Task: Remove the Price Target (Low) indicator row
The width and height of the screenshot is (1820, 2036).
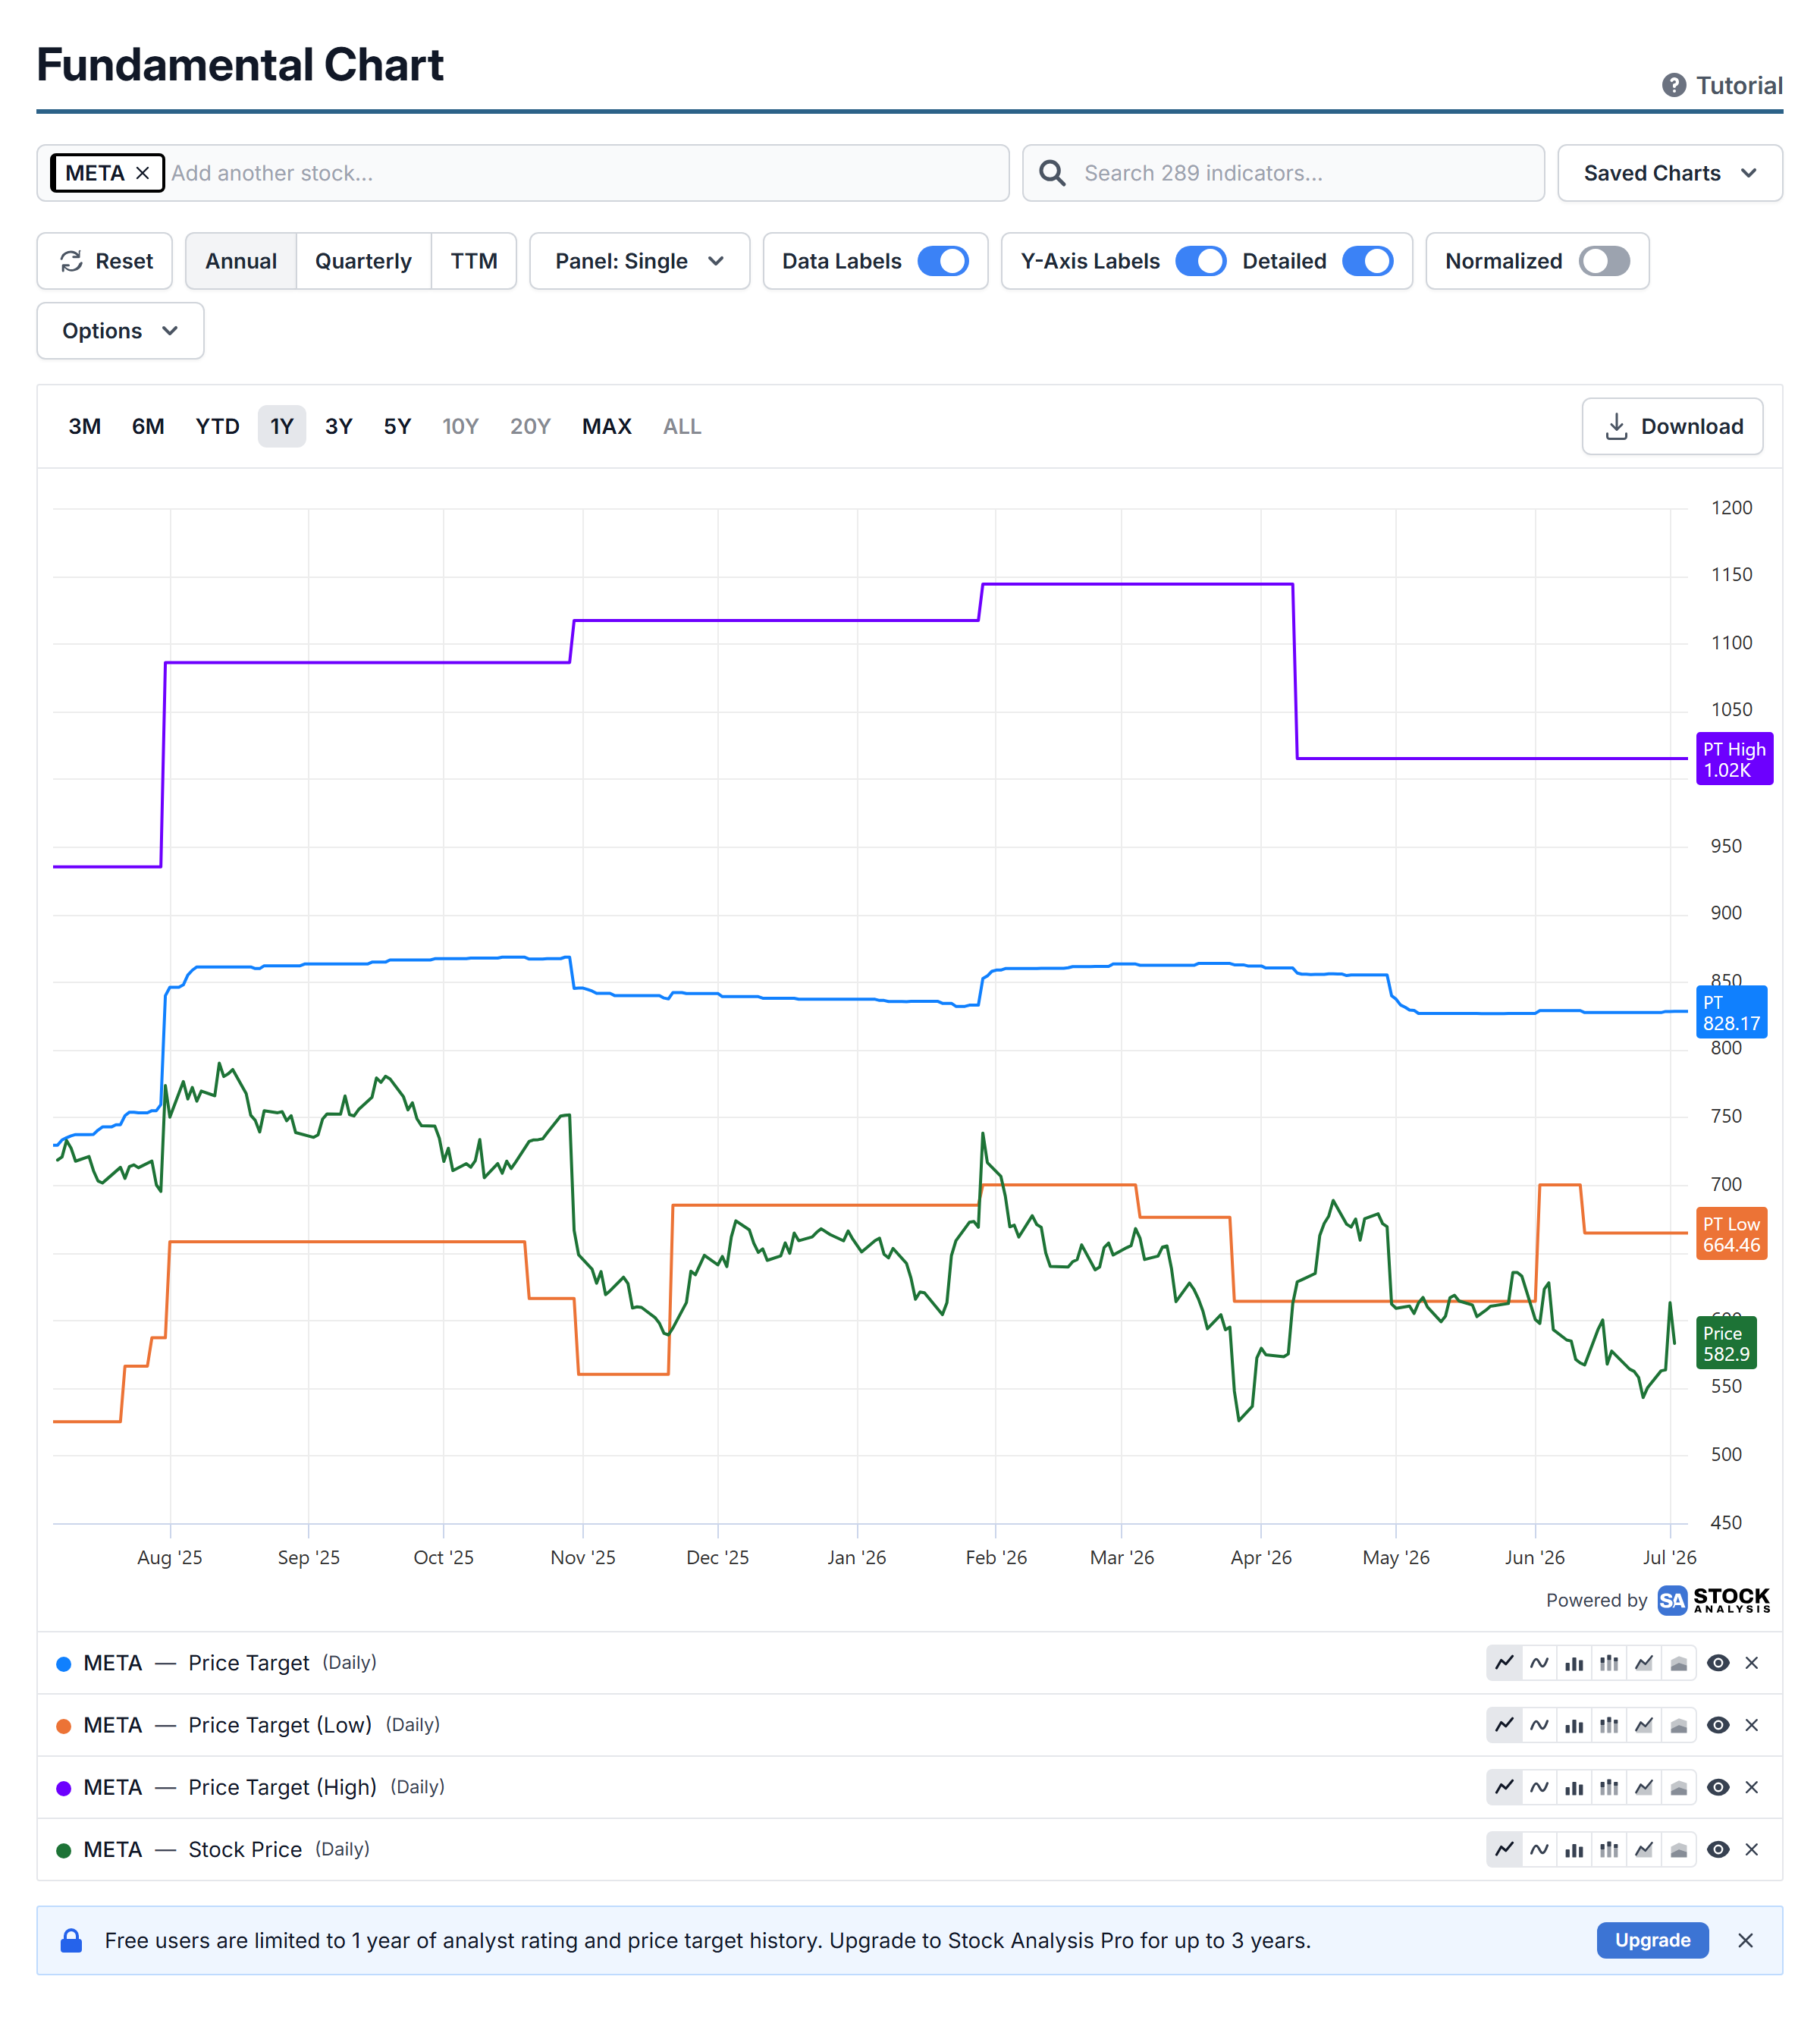Action: point(1751,1725)
